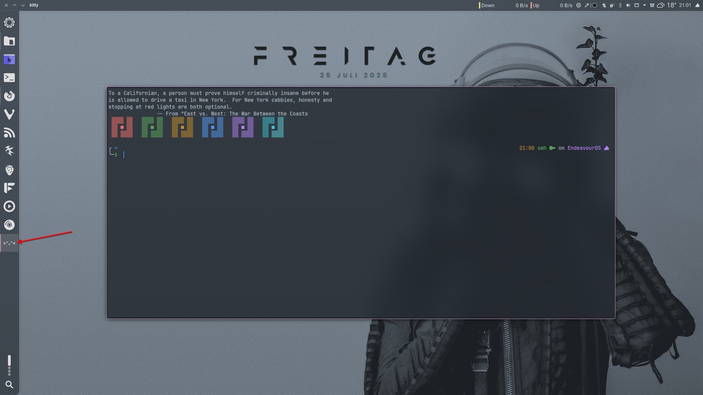Click the purple color block in terminal
The width and height of the screenshot is (703, 395).
click(243, 127)
